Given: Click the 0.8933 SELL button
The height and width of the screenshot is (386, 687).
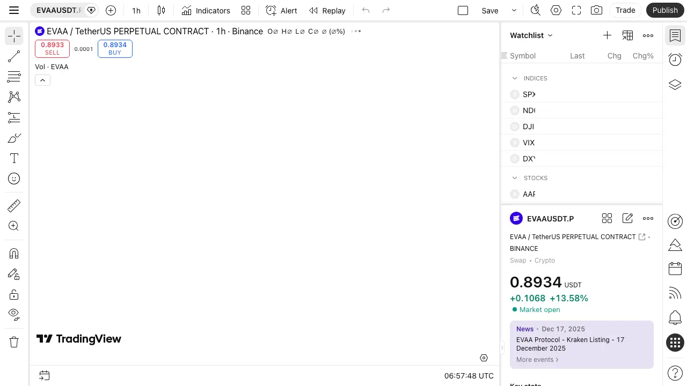Looking at the screenshot, I should click(52, 49).
